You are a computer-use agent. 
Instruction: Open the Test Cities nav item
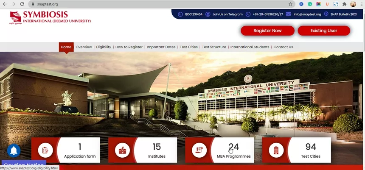[188, 47]
